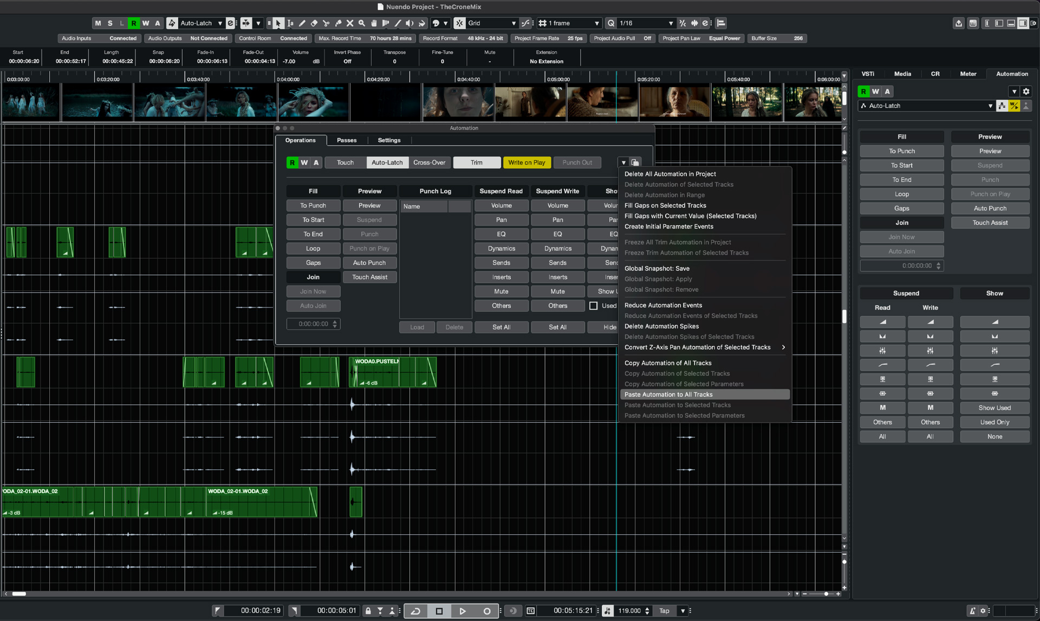Click the Touch Assist button in Automation window
This screenshot has height=621, width=1040.
(x=369, y=277)
